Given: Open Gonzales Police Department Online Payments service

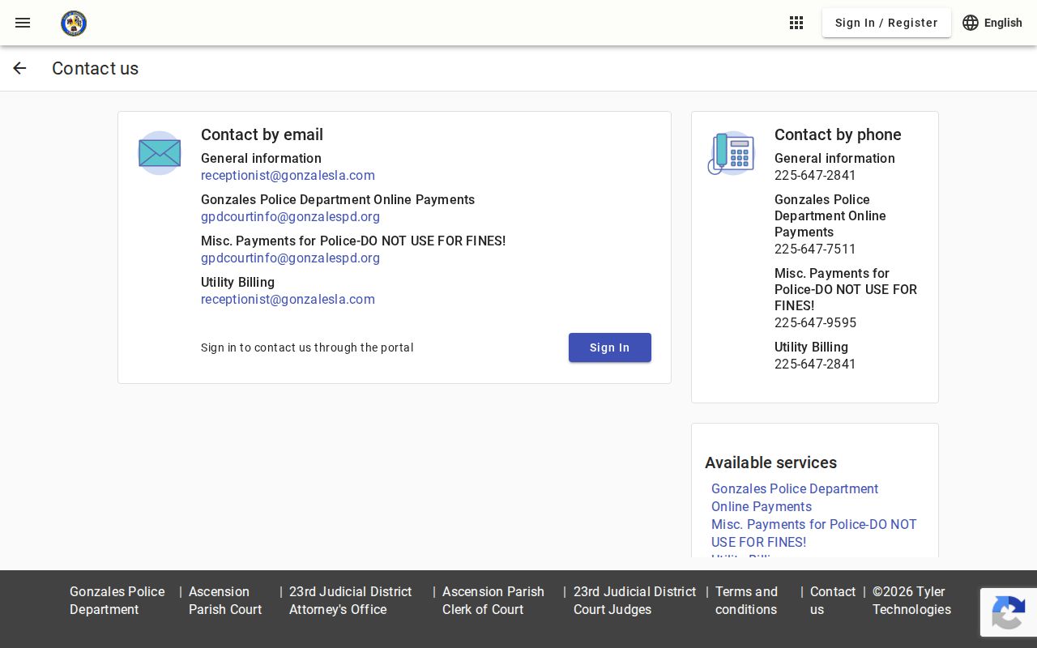Looking at the screenshot, I should pyautogui.click(x=795, y=497).
